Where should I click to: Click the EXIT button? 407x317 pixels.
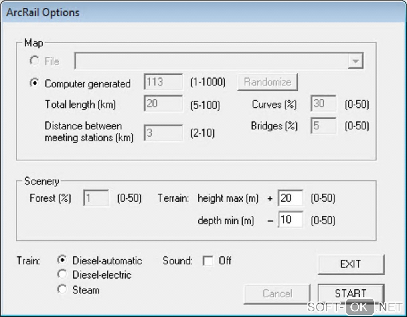tap(351, 264)
